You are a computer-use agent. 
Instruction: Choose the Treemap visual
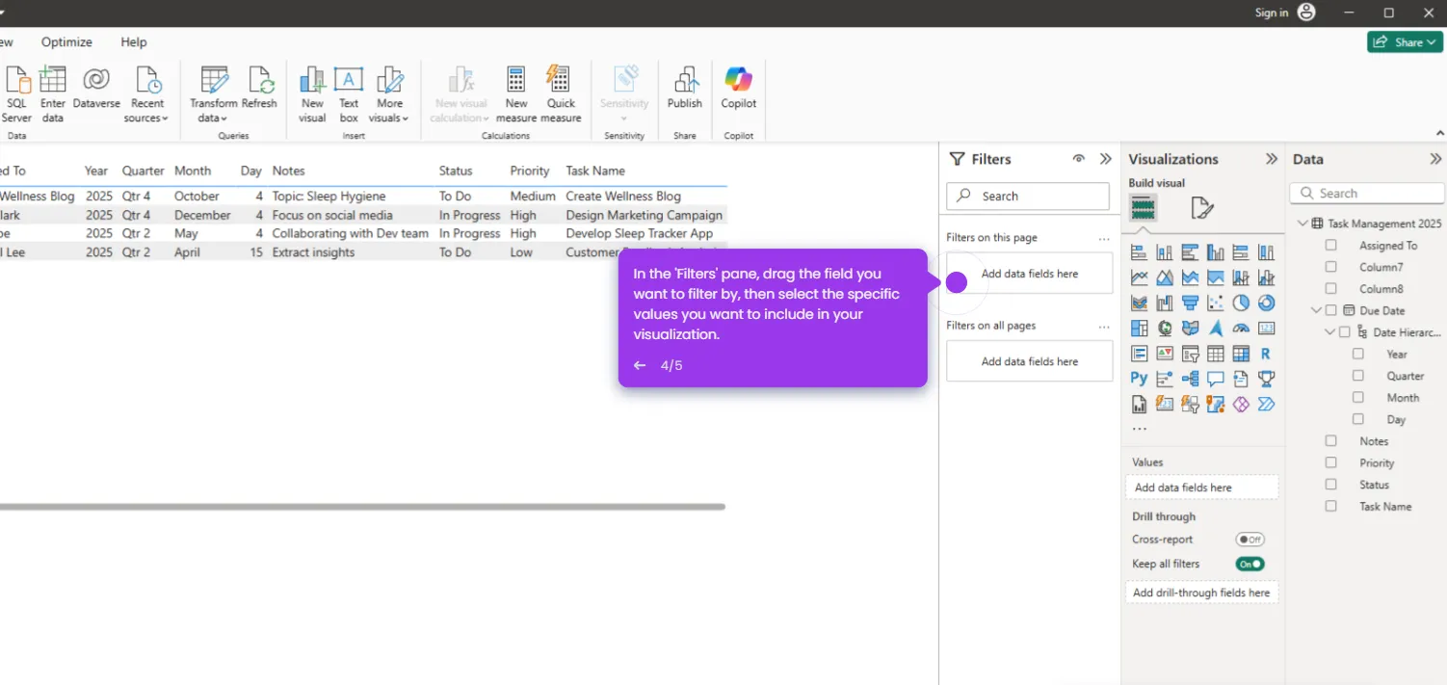click(1140, 329)
